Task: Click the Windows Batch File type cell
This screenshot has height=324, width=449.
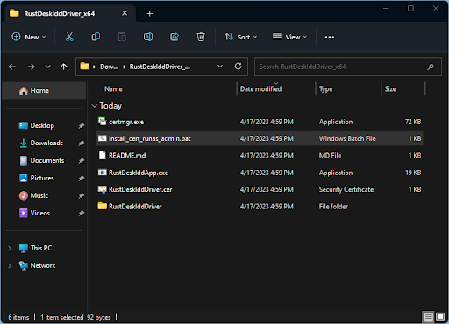Action: [347, 138]
